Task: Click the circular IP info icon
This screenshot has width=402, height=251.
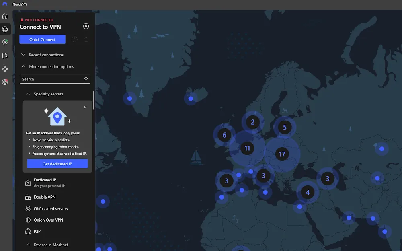Action: pyautogui.click(x=86, y=26)
